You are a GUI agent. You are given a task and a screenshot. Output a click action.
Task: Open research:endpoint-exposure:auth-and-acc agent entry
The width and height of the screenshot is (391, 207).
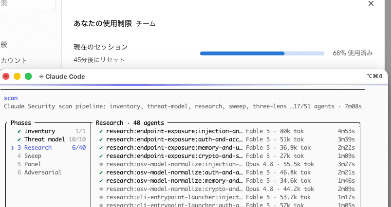[x=227, y=139]
